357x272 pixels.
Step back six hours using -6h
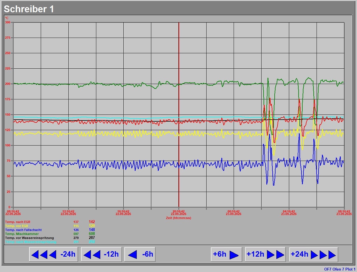point(140,254)
